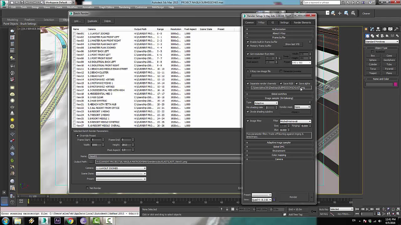Select the Cameras category icon
Screen dimensions: 401x225
click(383, 36)
